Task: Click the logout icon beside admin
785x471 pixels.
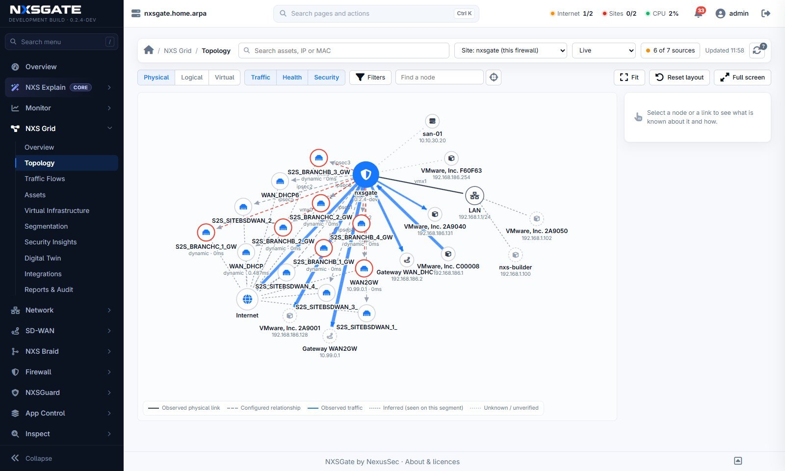Action: (765, 13)
